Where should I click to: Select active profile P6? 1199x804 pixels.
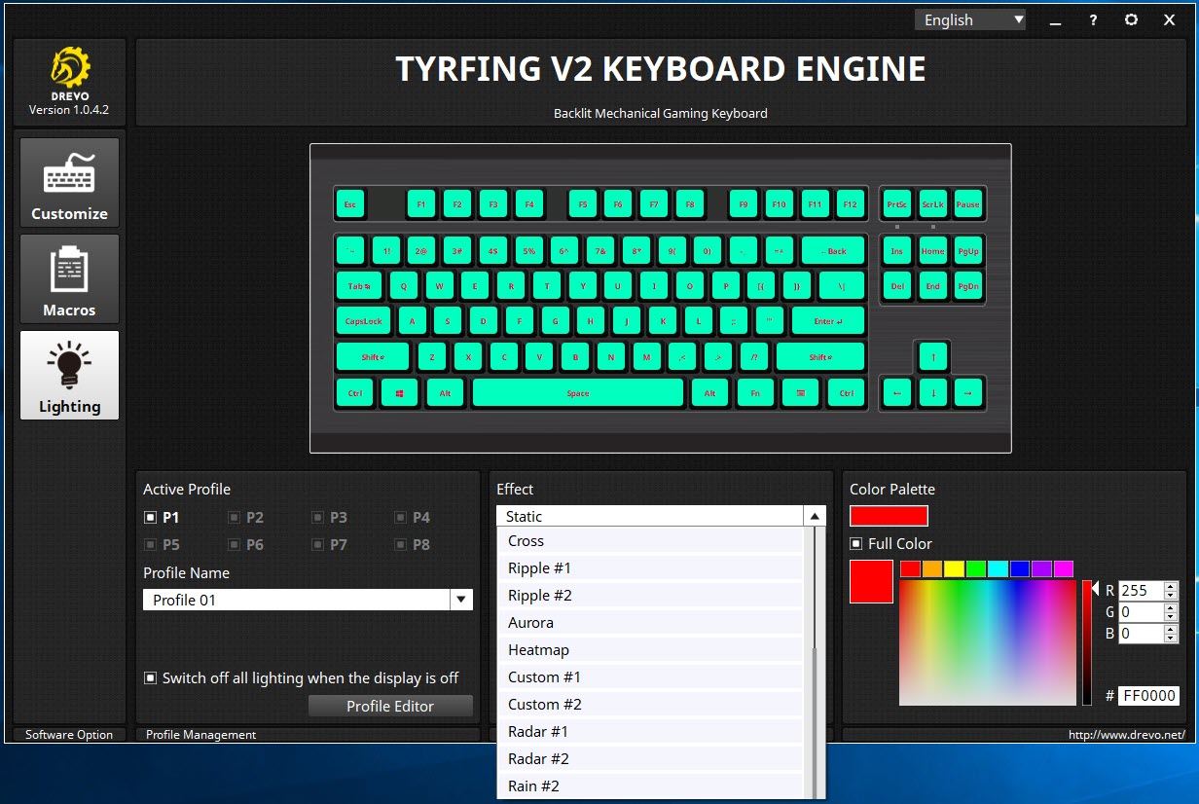[x=246, y=545]
